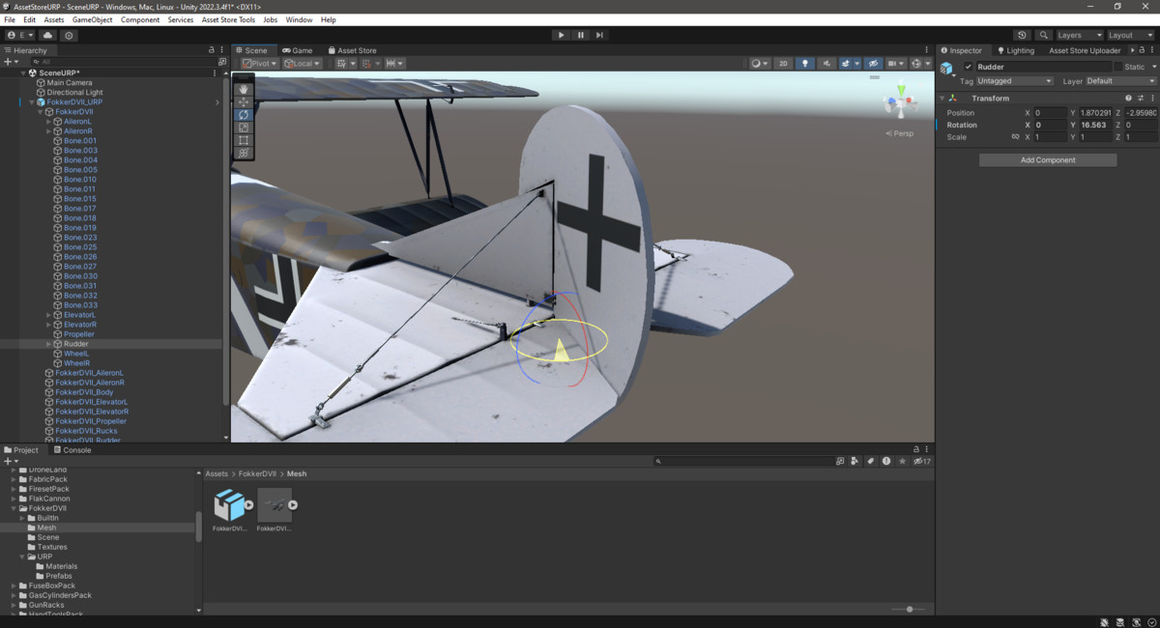The width and height of the screenshot is (1160, 628).
Task: Click the Add Component button
Action: click(1047, 158)
